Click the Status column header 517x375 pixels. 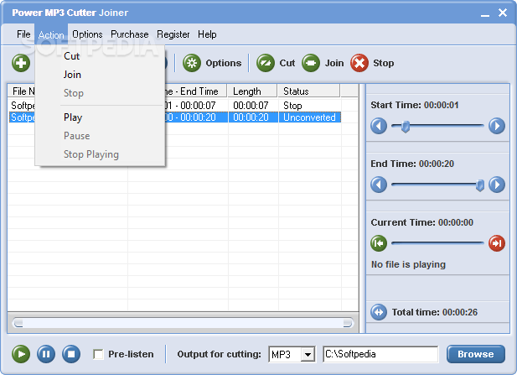(x=308, y=91)
